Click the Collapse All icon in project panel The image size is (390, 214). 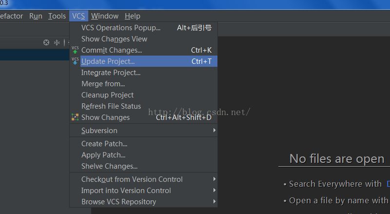point(57,42)
